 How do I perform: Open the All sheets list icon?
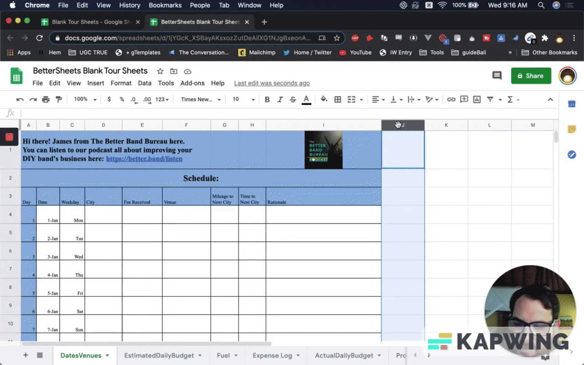click(x=40, y=355)
